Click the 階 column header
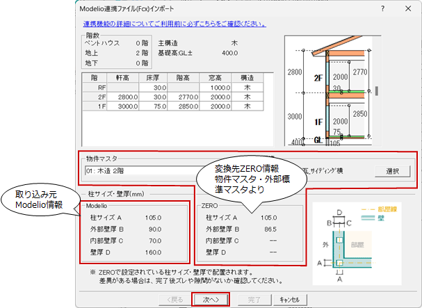Image resolution: width=422 pixels, height=308 pixels. tap(95, 78)
